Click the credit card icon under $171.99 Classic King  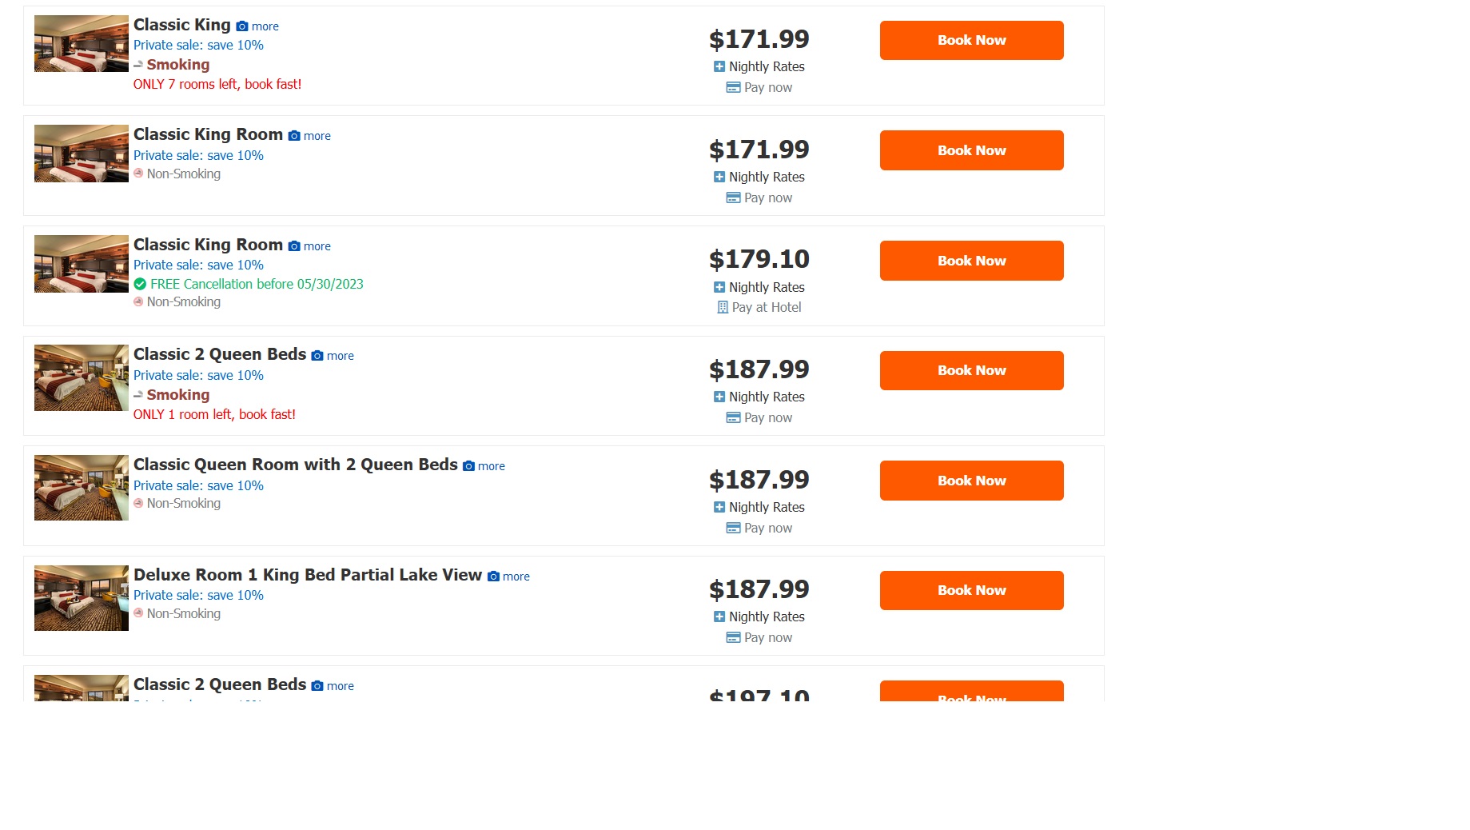coord(733,87)
